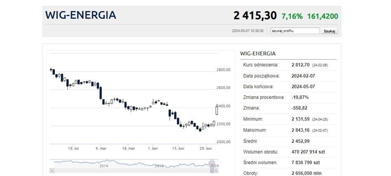Image resolution: width=391 pixels, height=176 pixels.
Task: Click the navigator scrollbar left arrow
Action: click(52, 171)
